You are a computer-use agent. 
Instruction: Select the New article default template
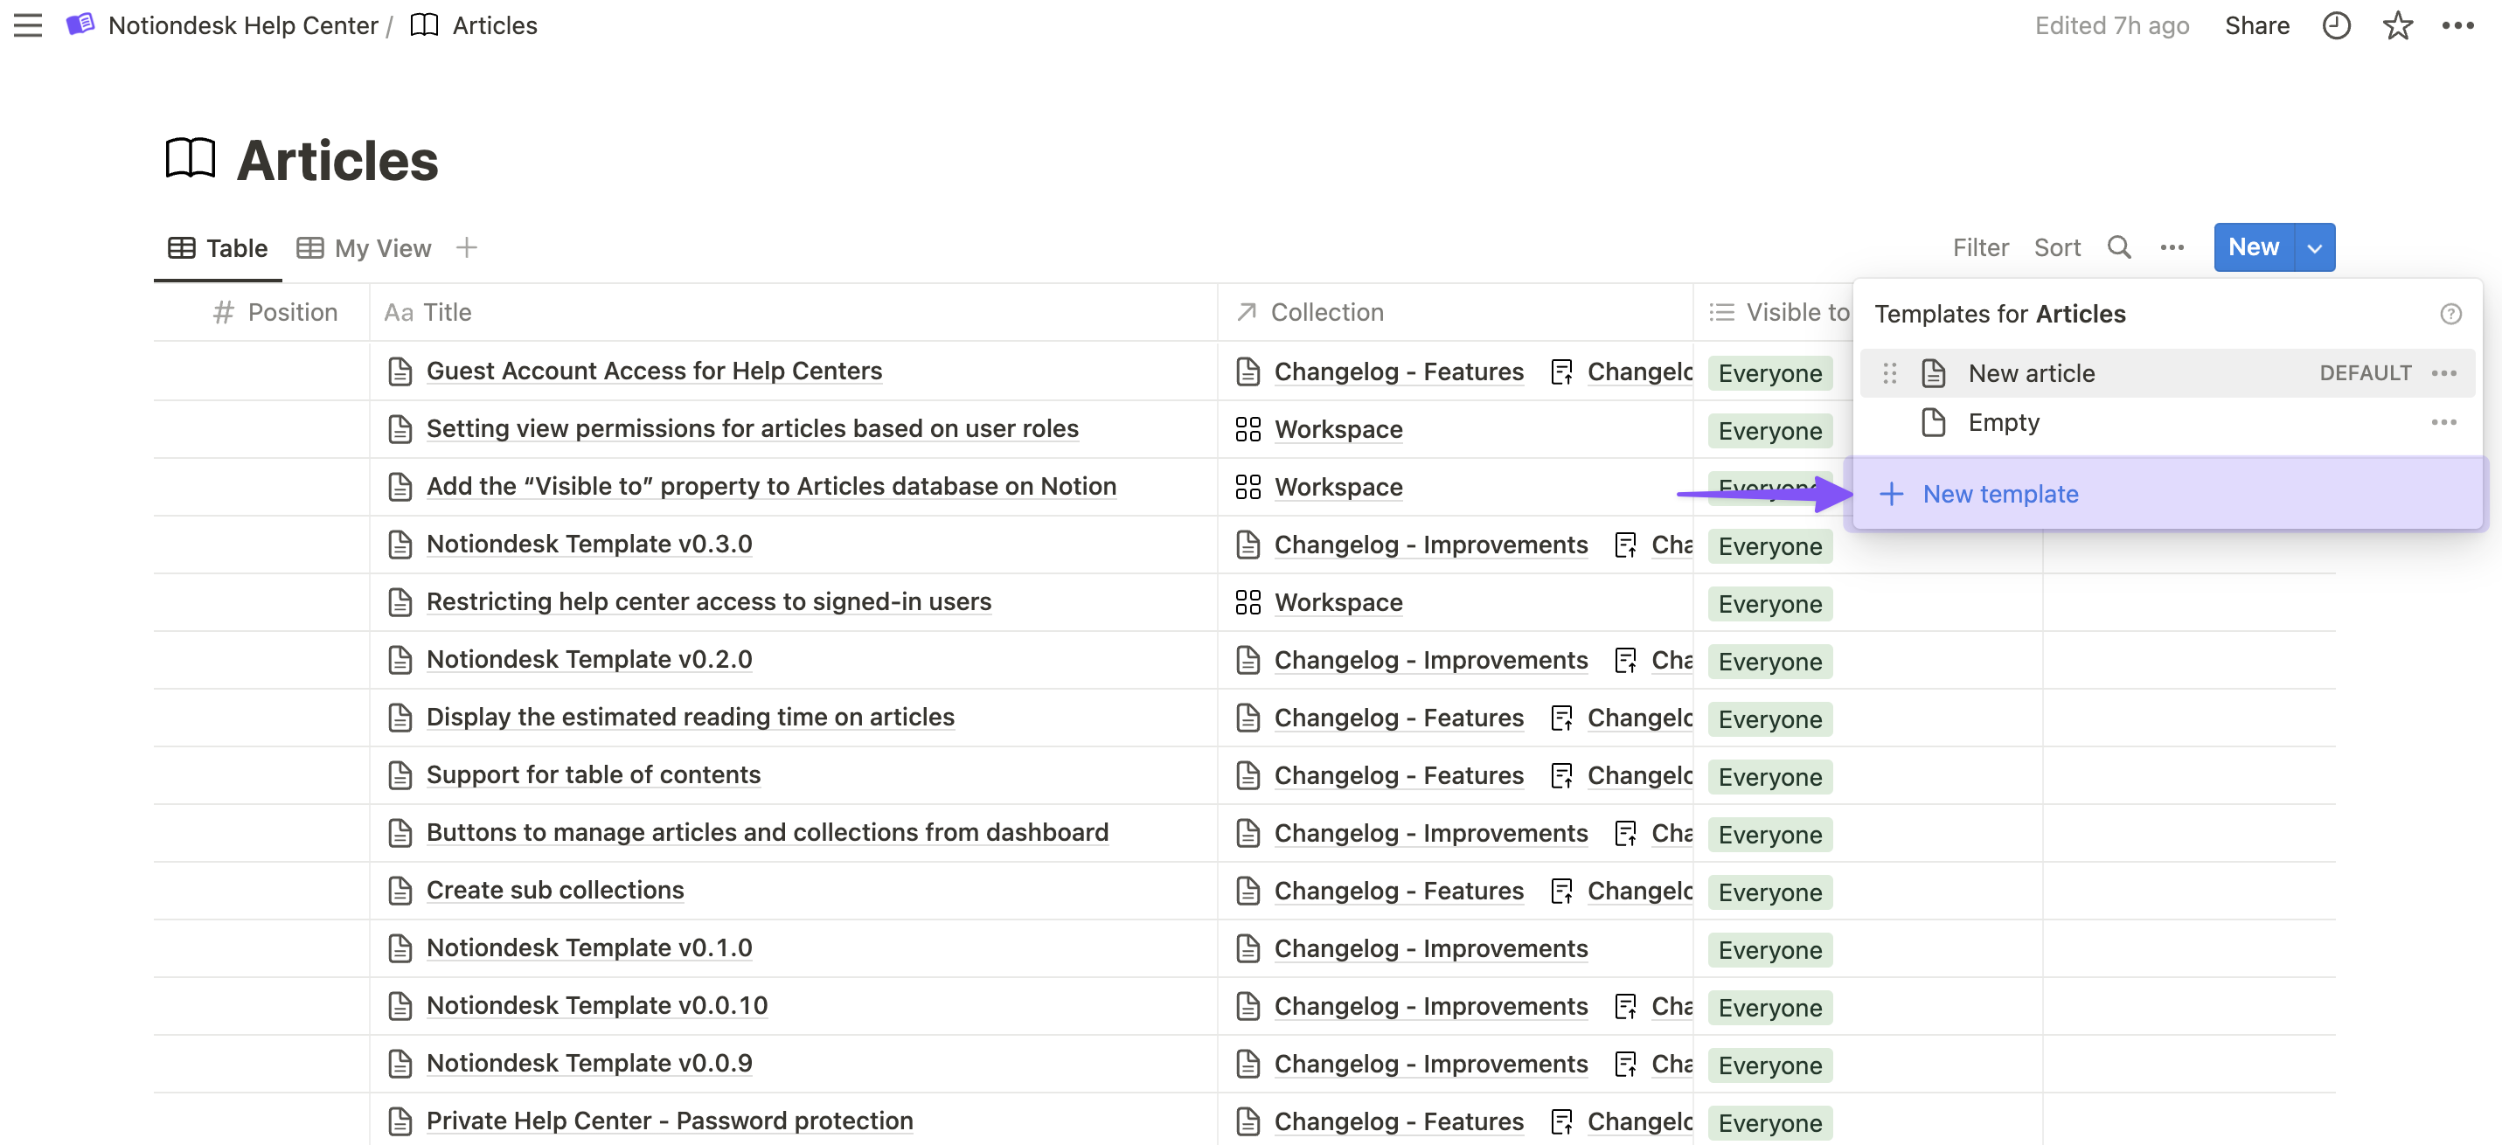[x=2166, y=373]
